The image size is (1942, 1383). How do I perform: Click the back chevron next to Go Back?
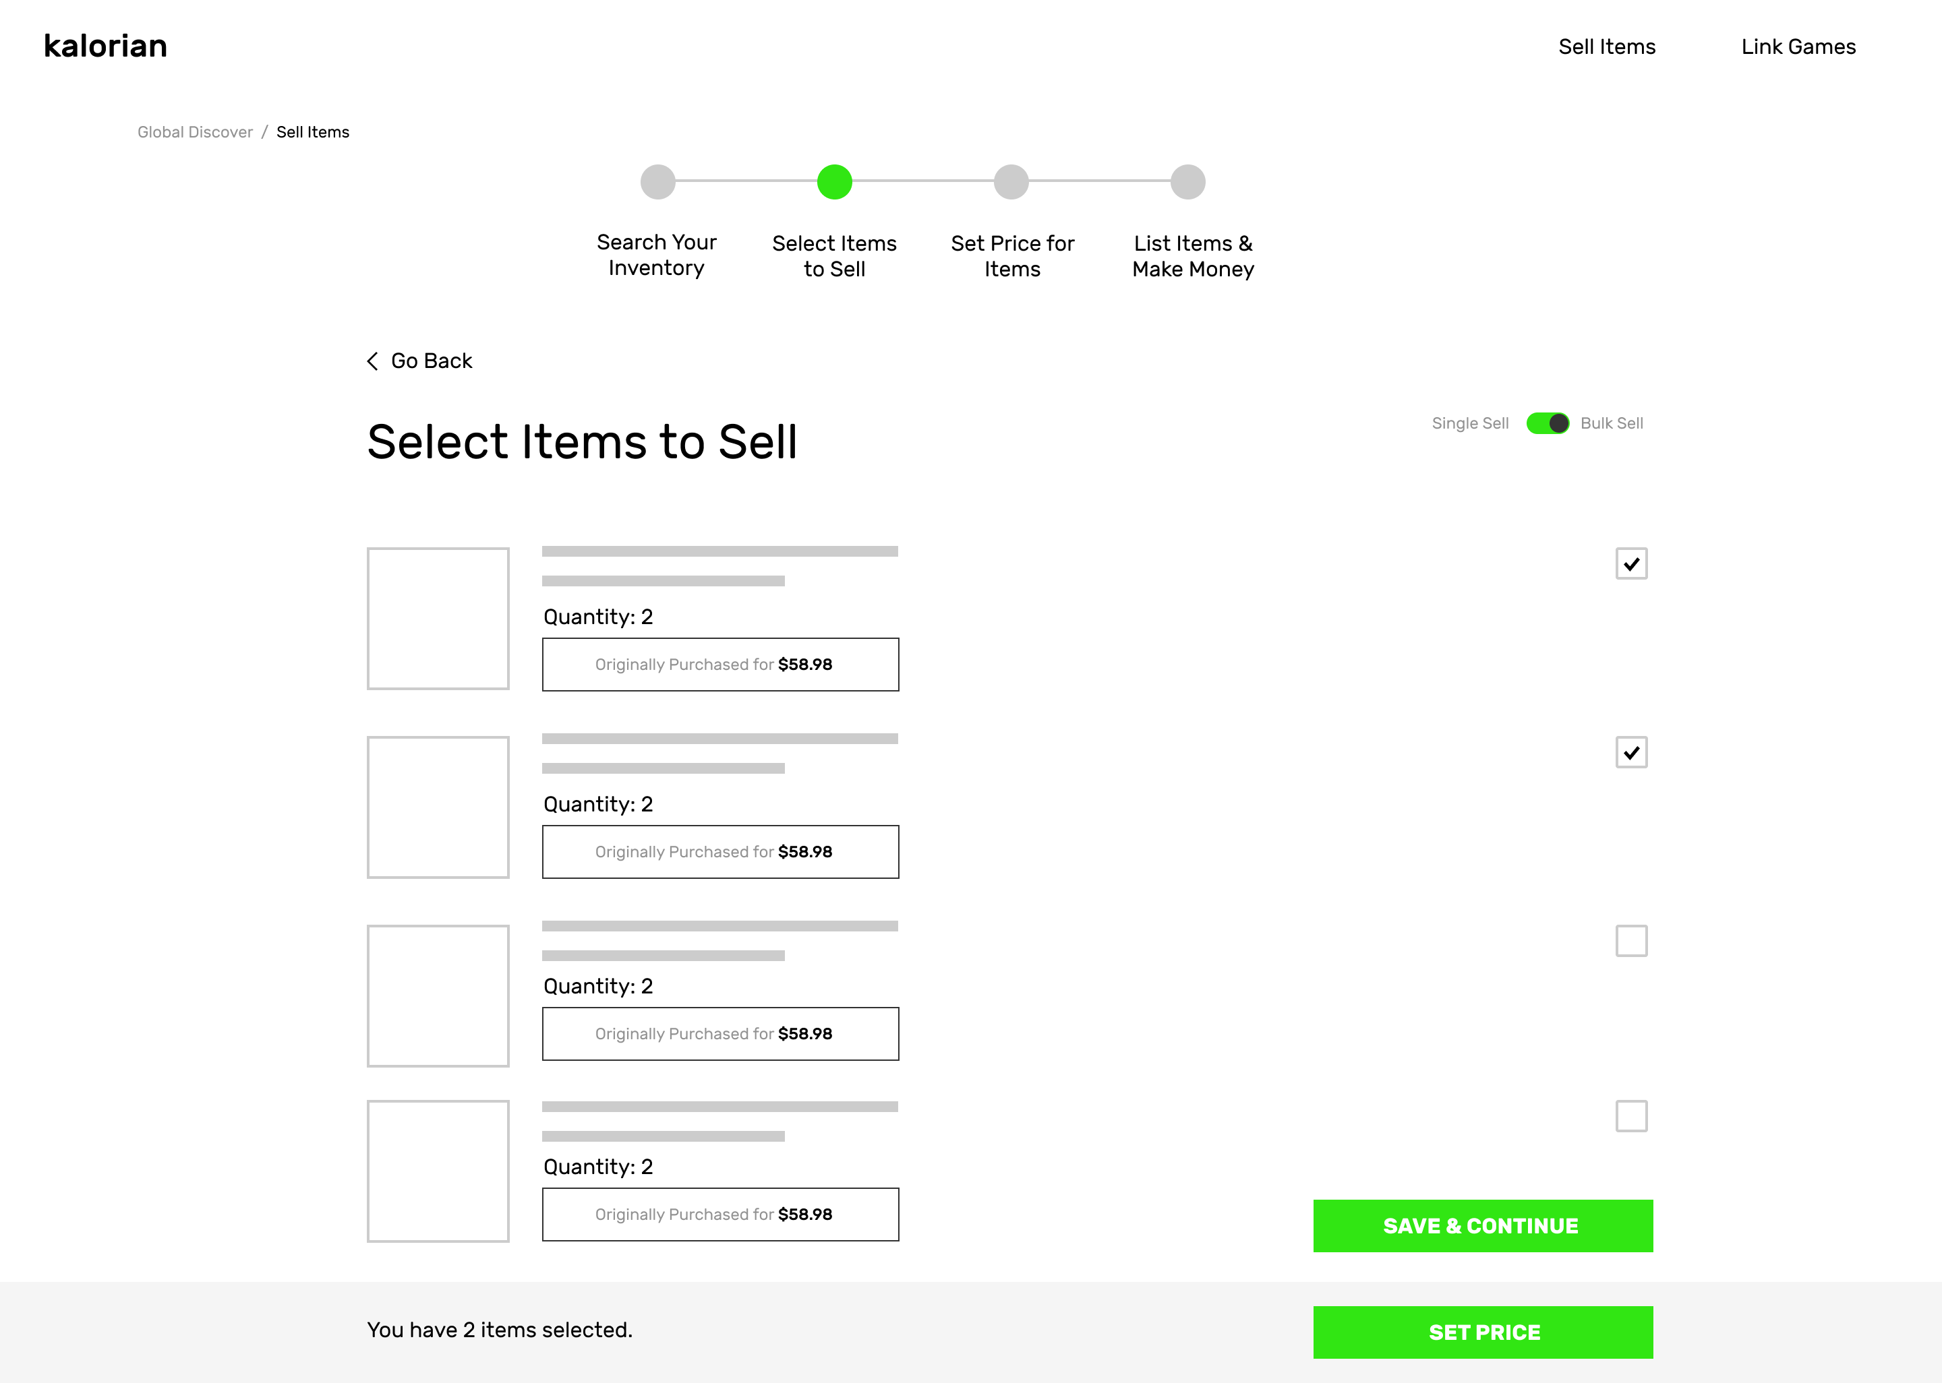(x=372, y=361)
